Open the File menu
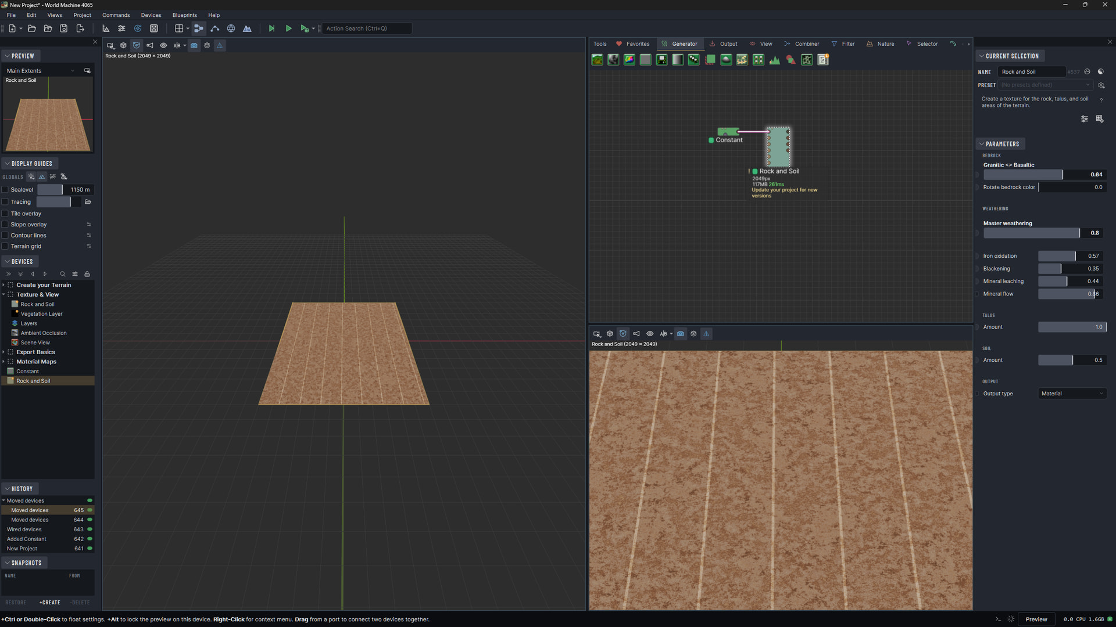 (x=11, y=15)
